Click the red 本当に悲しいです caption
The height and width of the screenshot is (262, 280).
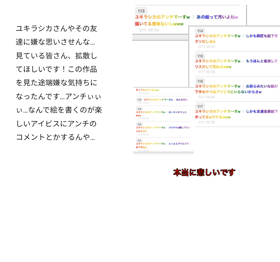(204, 172)
